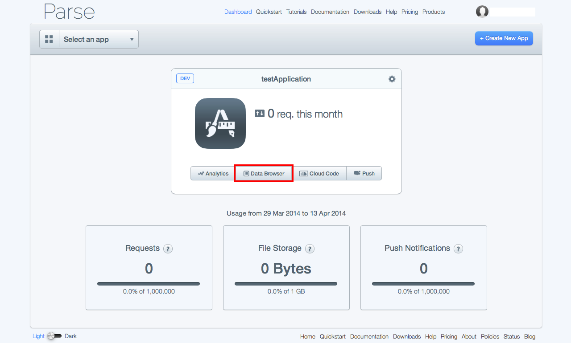This screenshot has width=571, height=343.
Task: Click the testApplication title
Action: coord(286,79)
